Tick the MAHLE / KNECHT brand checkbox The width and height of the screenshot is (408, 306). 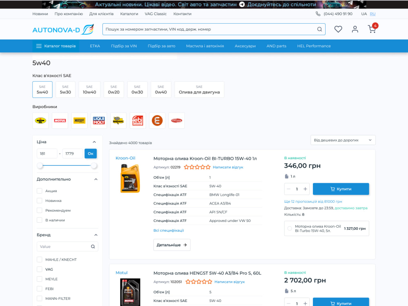40,259
